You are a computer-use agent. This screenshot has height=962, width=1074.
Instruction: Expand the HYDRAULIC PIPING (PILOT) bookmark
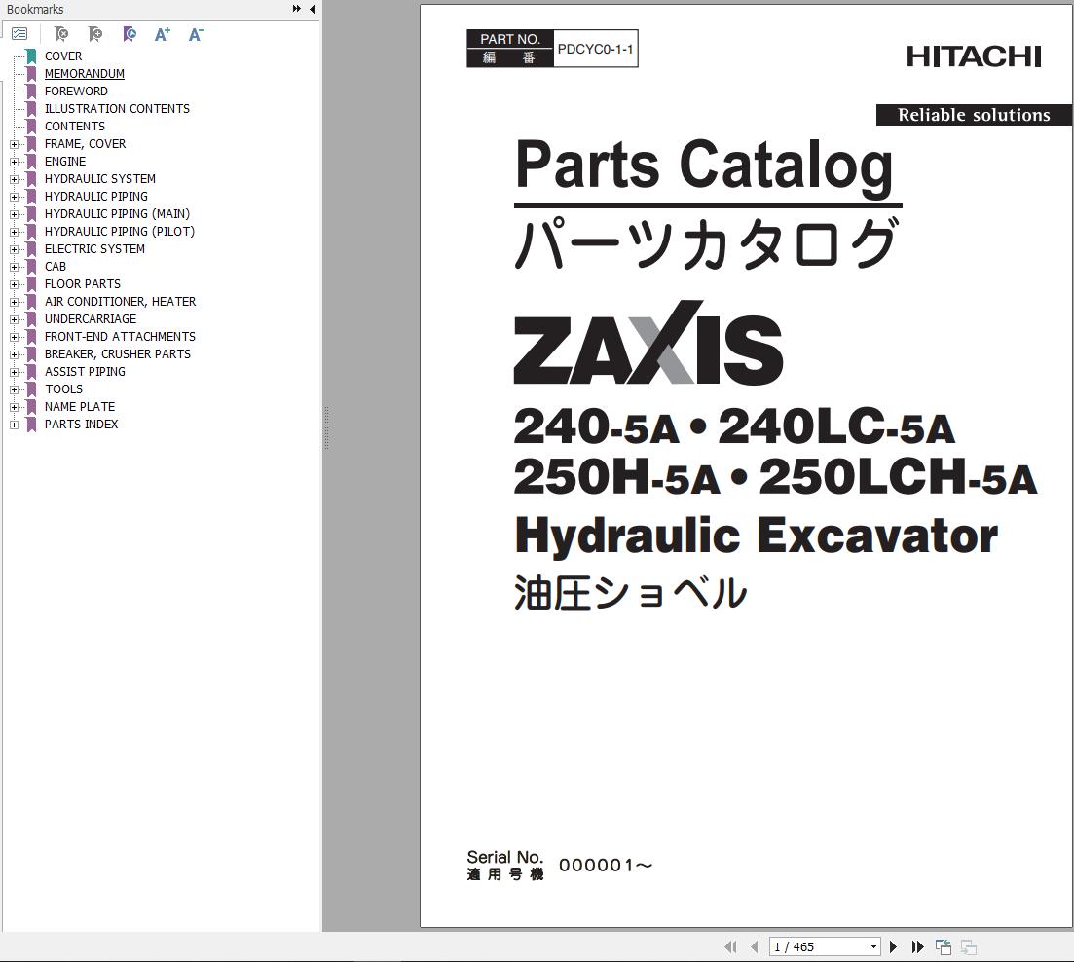point(14,232)
